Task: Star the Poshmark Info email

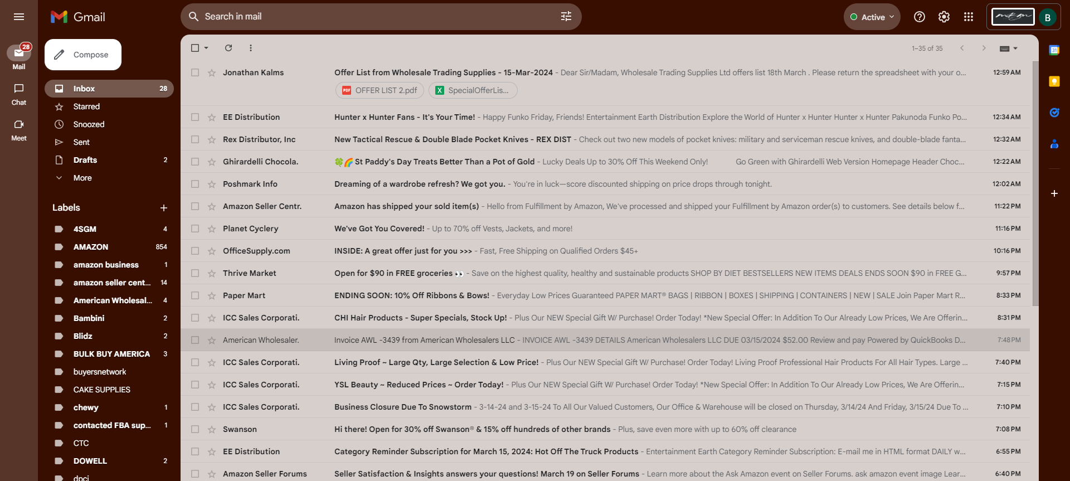Action: point(212,184)
